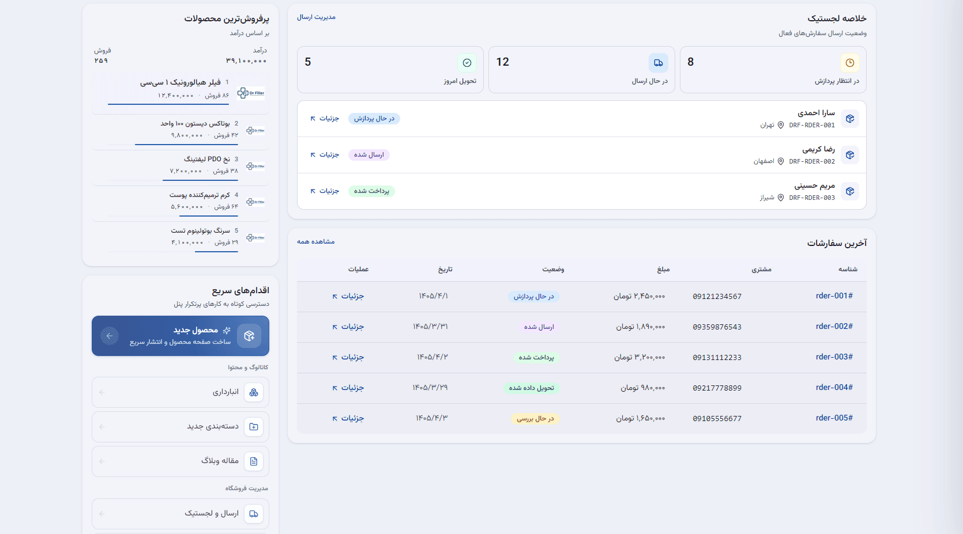Click the package icon beside رضا کریمی
The height and width of the screenshot is (534, 963).
[850, 155]
